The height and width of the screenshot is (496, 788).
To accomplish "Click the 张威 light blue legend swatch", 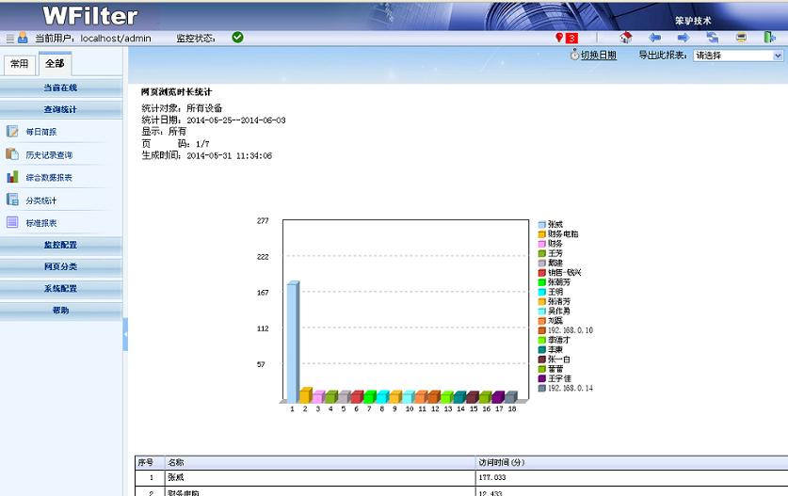I will [542, 224].
